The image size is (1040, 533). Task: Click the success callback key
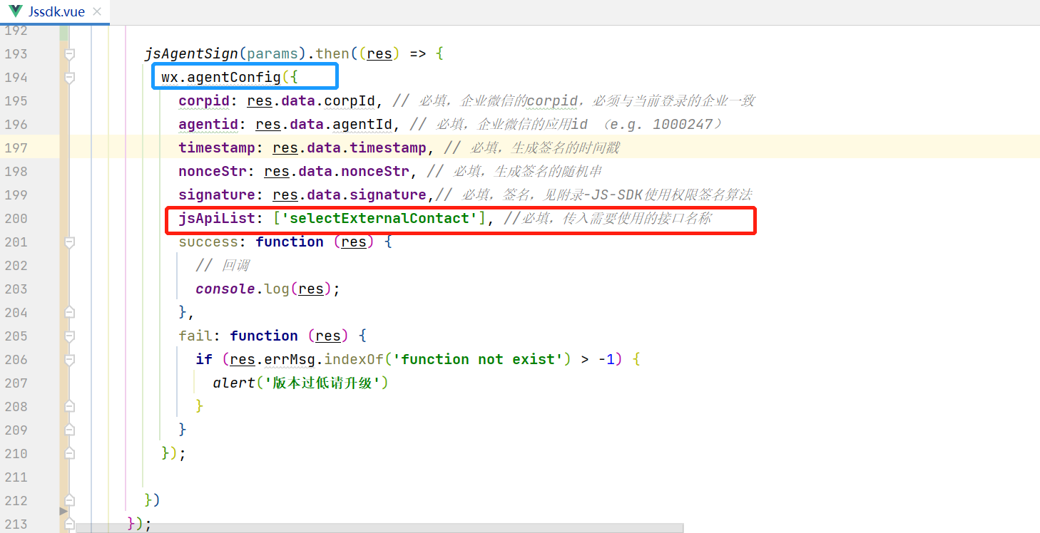[208, 242]
